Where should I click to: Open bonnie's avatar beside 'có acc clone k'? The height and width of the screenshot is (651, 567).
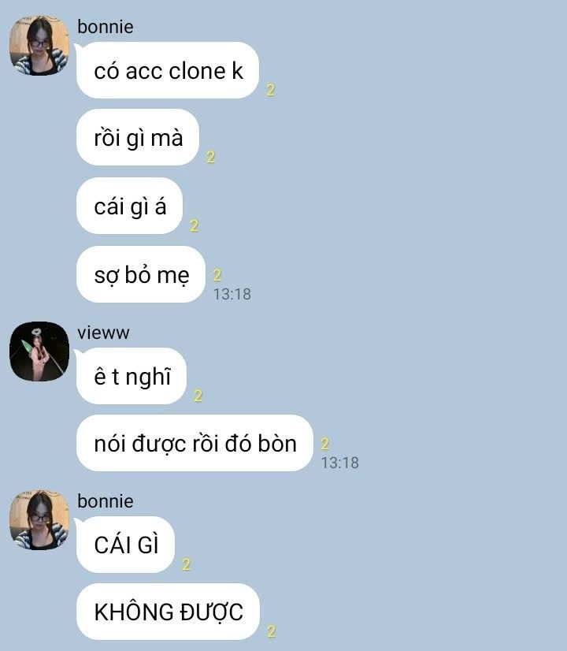tap(39, 45)
